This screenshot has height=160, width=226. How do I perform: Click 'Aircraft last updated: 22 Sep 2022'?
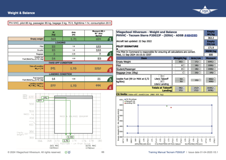(134, 41)
